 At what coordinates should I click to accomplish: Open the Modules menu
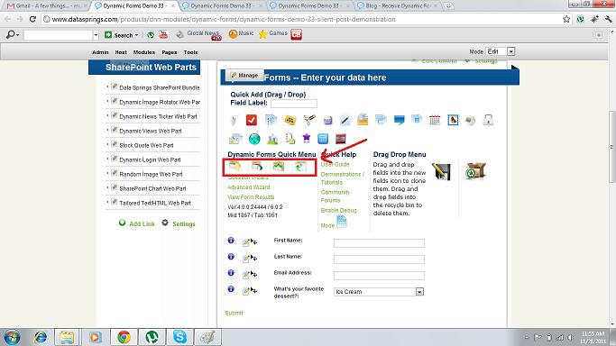click(x=143, y=52)
